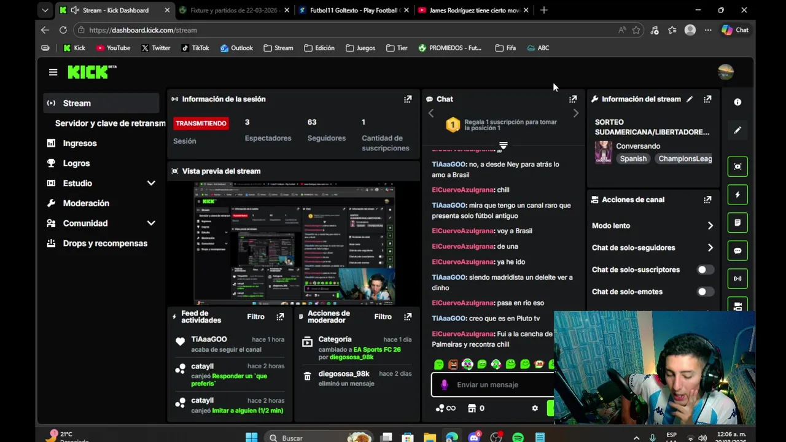This screenshot has height=442, width=786.
Task: Click the stream preview capture icon in right sidebar
Action: (737, 166)
